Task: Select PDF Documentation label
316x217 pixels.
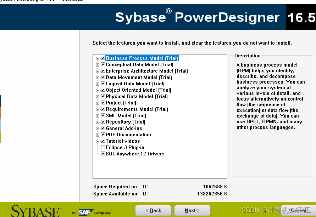Action: [x=128, y=135]
